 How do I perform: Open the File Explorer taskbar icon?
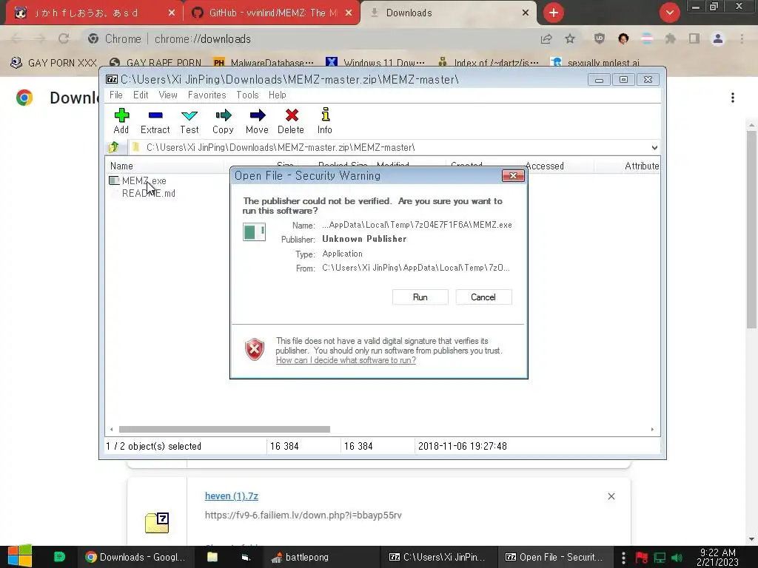212,557
